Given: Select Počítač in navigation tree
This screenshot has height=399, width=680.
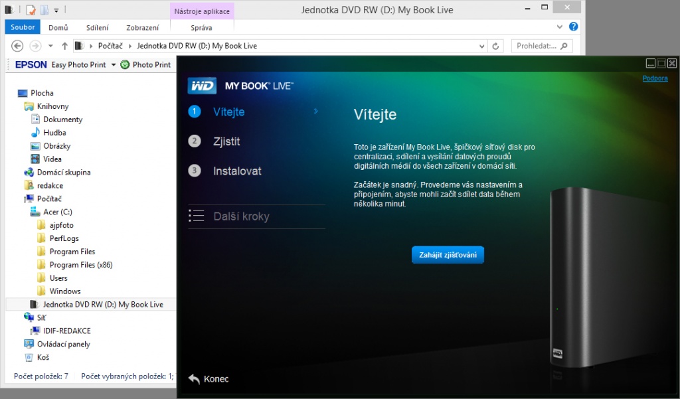Looking at the screenshot, I should point(49,199).
